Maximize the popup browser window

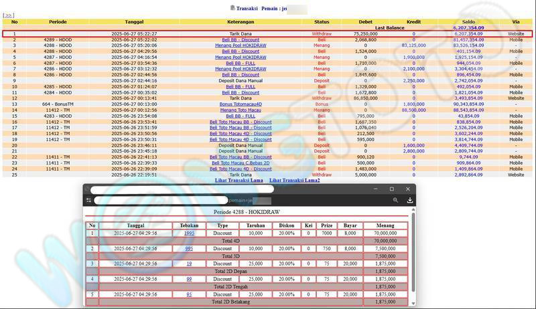pos(392,189)
